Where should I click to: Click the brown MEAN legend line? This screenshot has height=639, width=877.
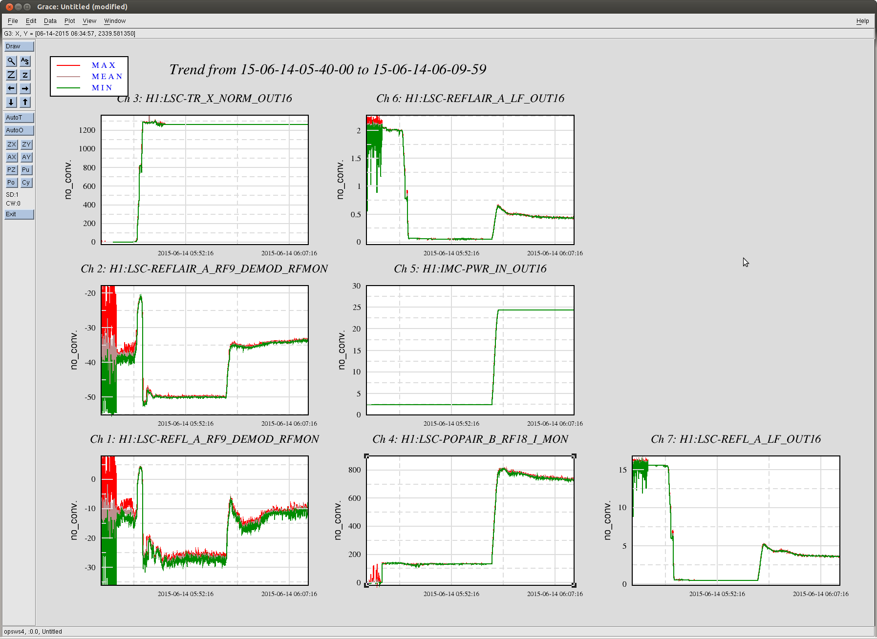click(x=68, y=77)
